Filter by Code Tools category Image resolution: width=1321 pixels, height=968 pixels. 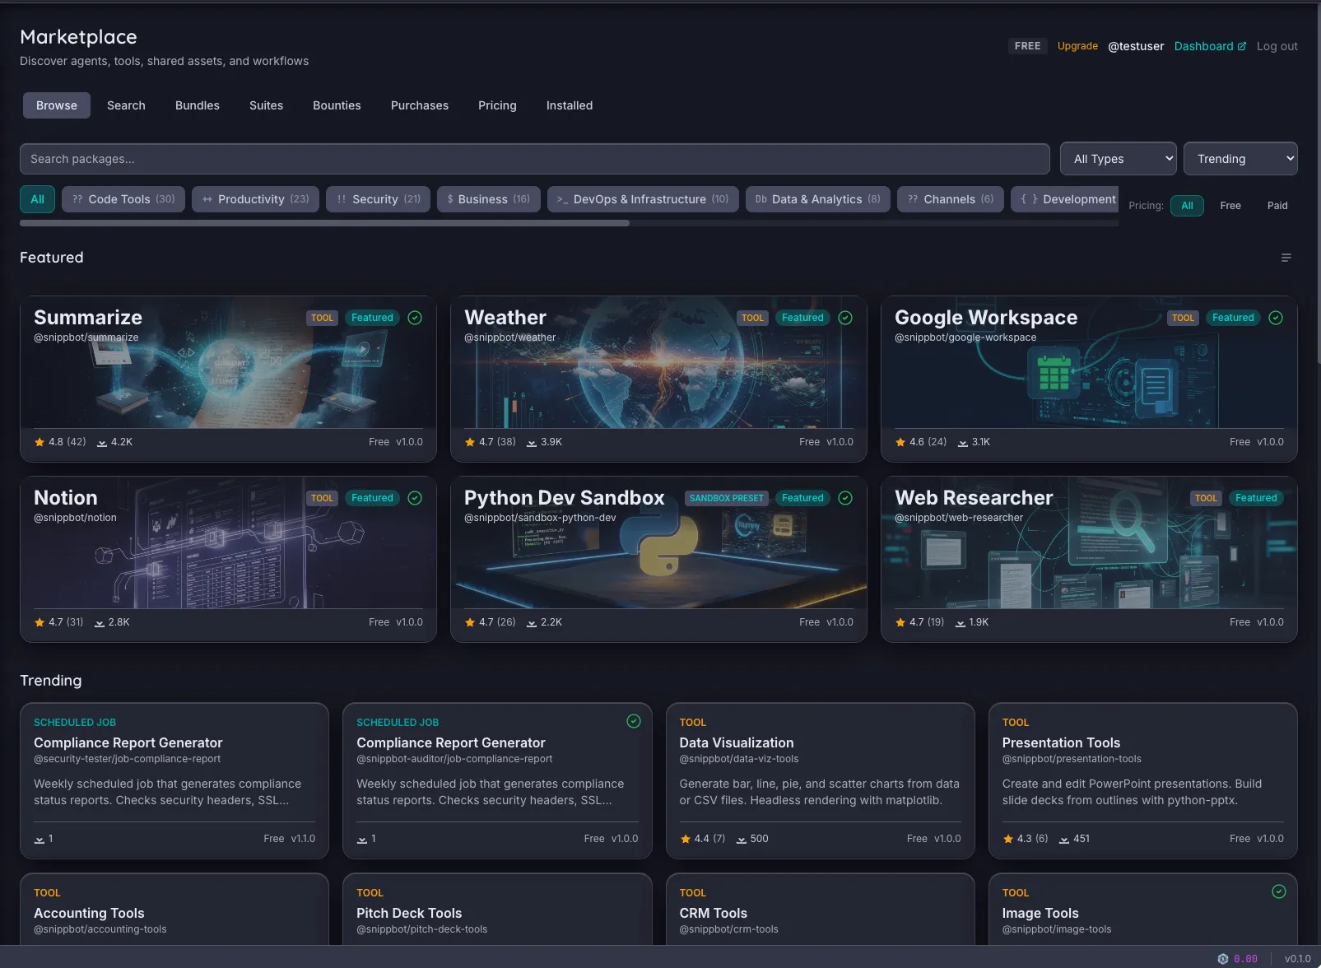click(x=123, y=199)
